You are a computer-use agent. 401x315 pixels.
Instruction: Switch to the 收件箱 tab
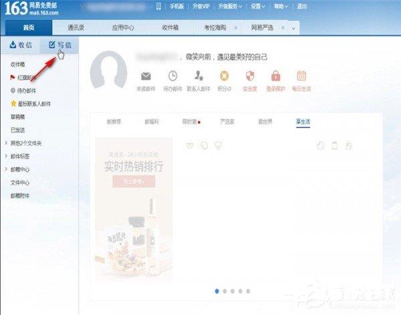pyautogui.click(x=170, y=27)
